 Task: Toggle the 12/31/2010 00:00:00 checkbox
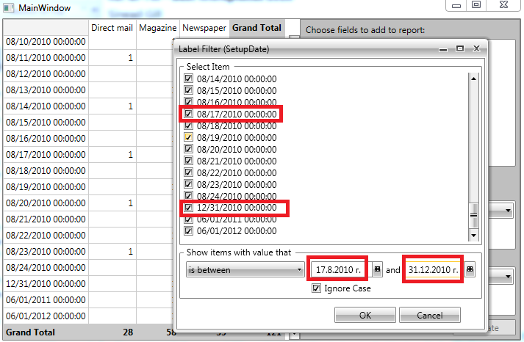[188, 207]
